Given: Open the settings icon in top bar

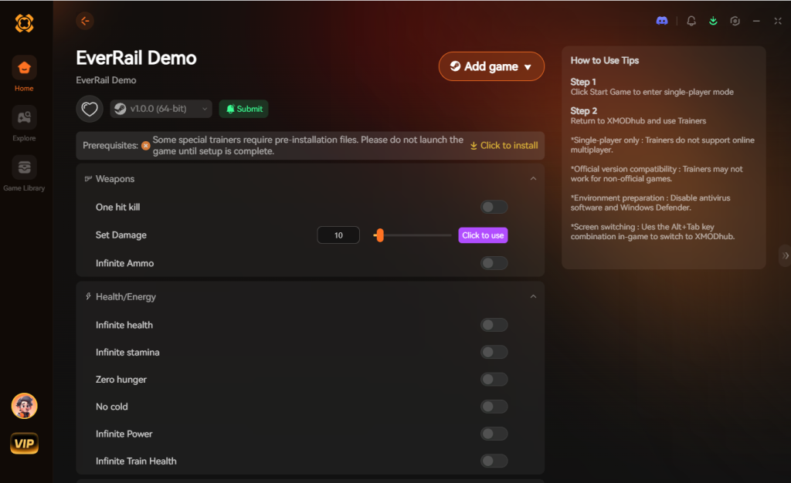Looking at the screenshot, I should pyautogui.click(x=735, y=21).
